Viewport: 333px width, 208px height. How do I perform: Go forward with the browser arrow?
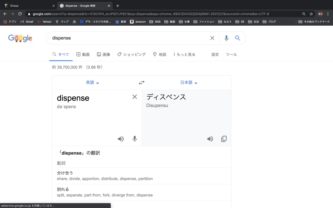tap(12, 14)
